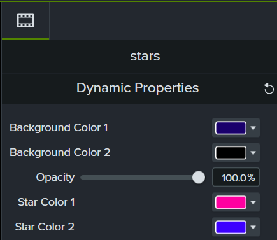Screen dimensions: 277x240
Task: Click the Background Color 2 black swatch
Action: (x=231, y=153)
